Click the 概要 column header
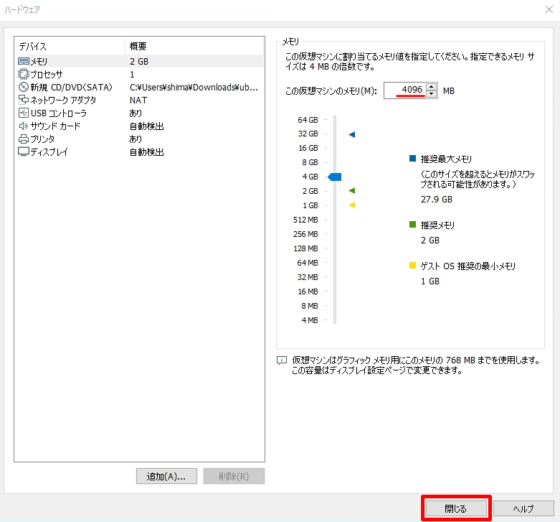 coord(194,46)
